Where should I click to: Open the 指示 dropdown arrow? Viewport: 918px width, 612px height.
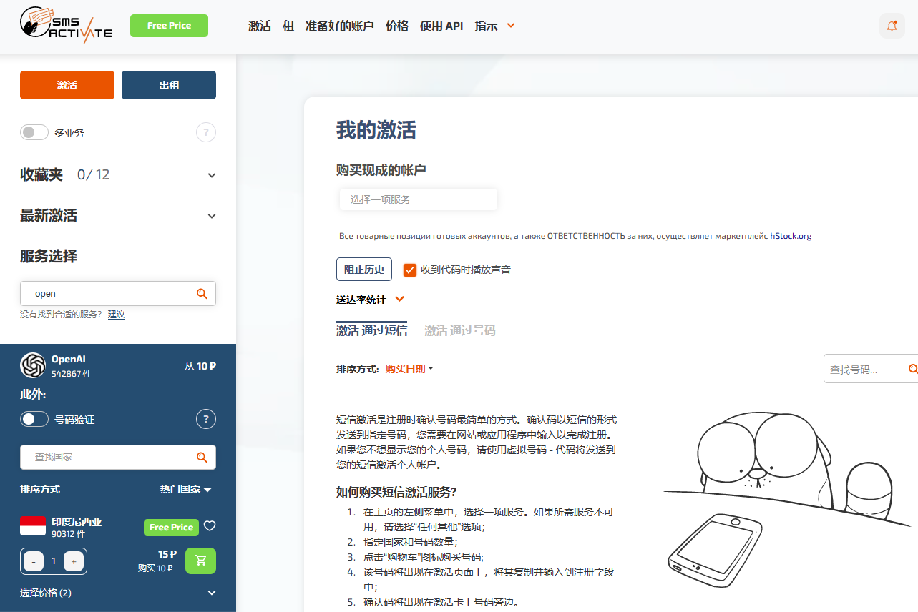[511, 26]
